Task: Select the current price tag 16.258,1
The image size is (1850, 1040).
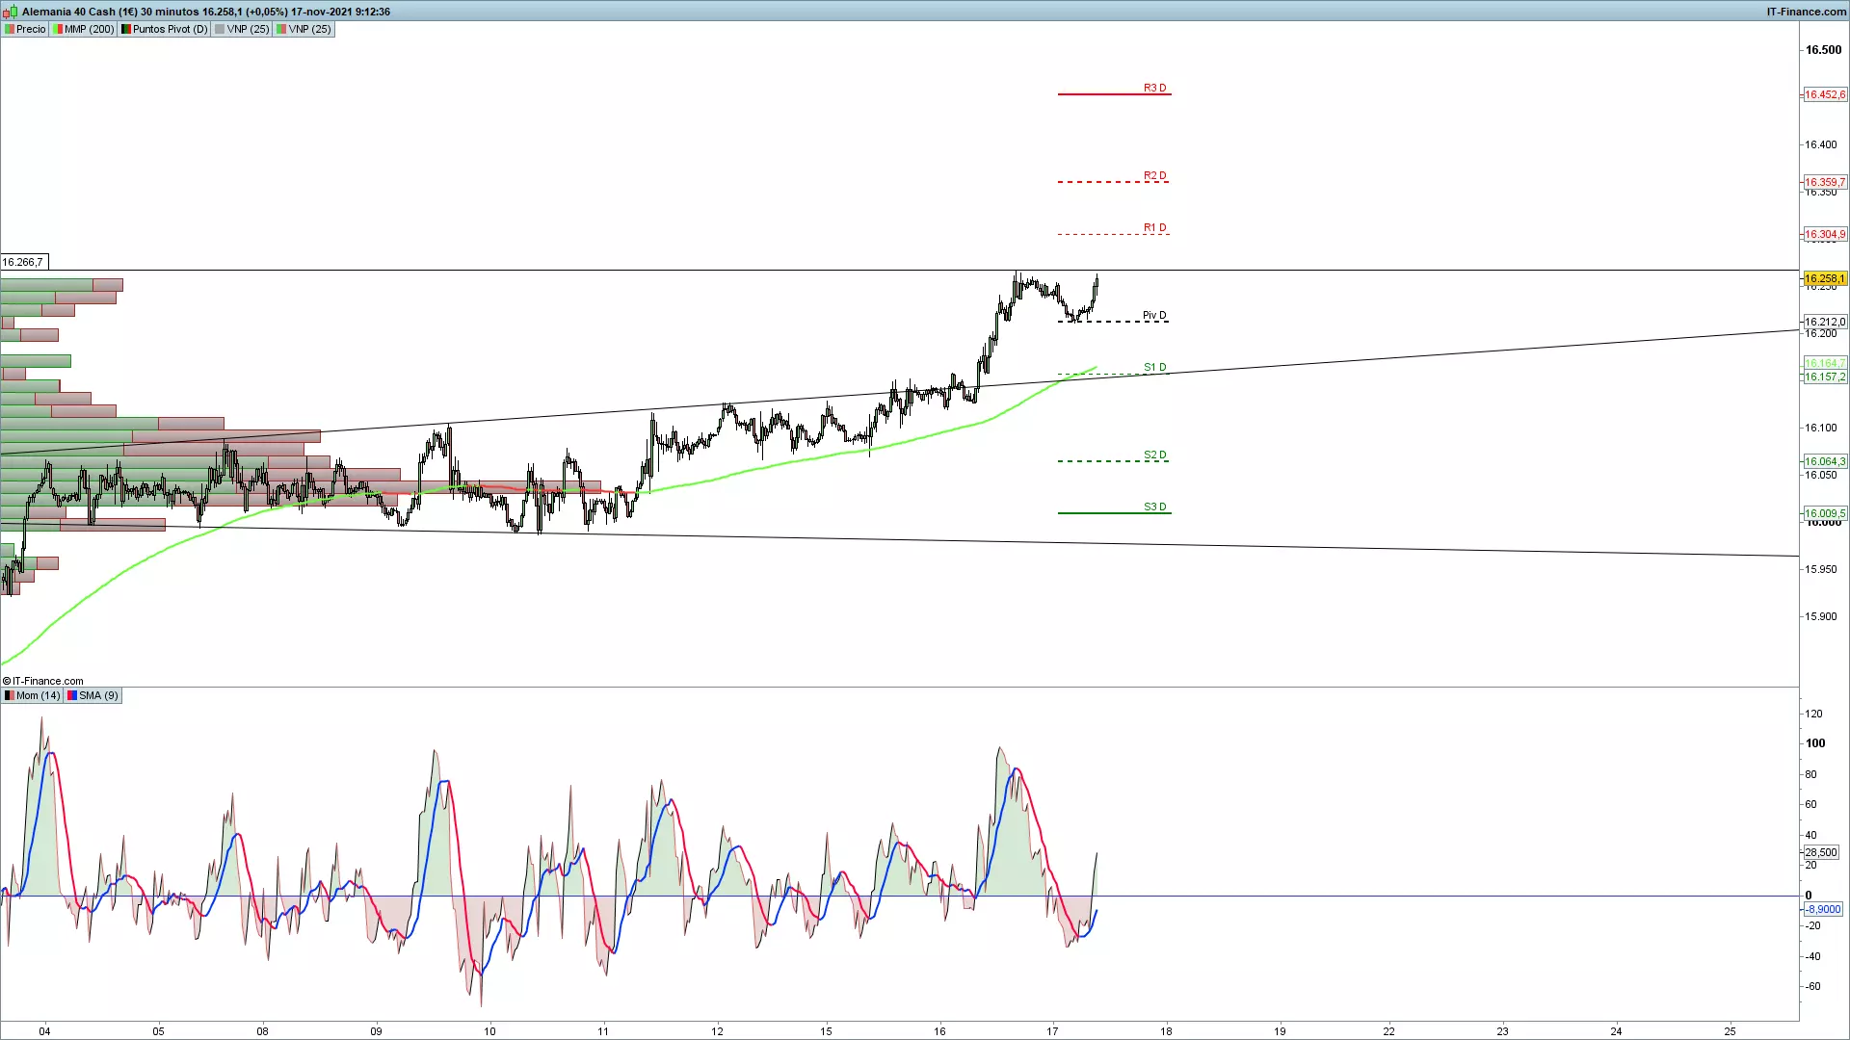Action: [1825, 278]
